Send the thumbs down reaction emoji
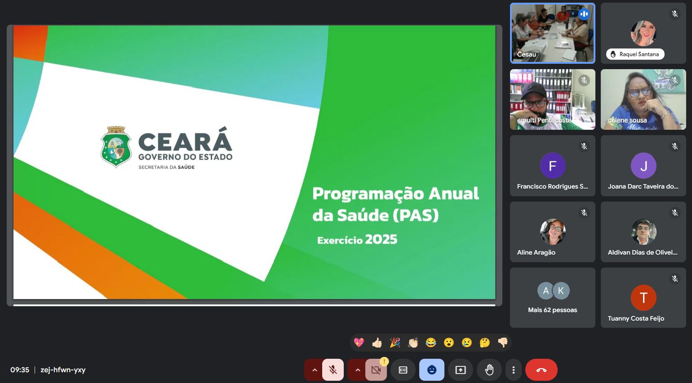Viewport: 692px width, 383px height. 503,343
